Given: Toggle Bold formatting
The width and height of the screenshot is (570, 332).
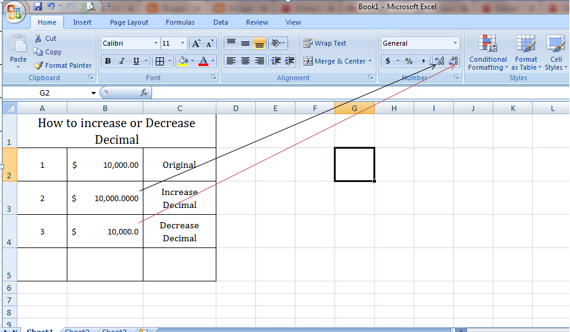Looking at the screenshot, I should point(108,61).
